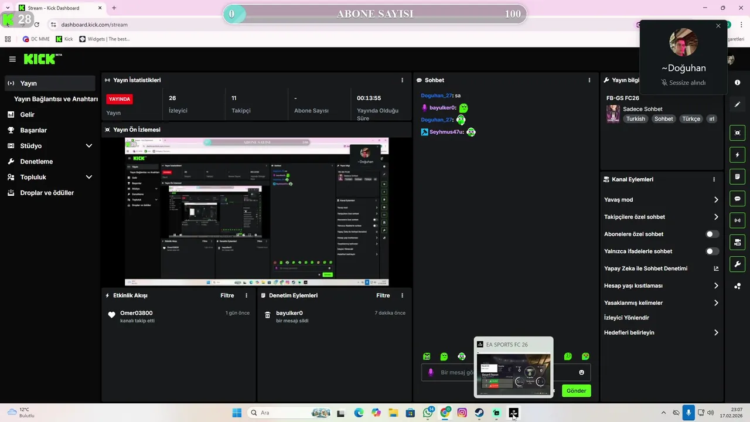This screenshot has width=750, height=422.
Task: Click the taskbar microphone tray icon
Action: (x=688, y=413)
